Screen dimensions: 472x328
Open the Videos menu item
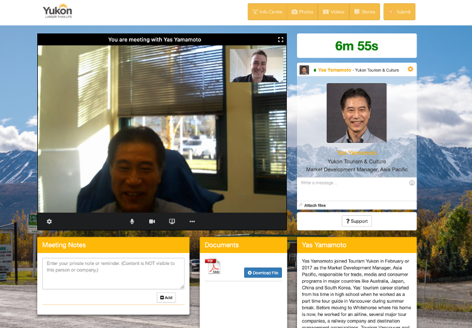(x=334, y=12)
